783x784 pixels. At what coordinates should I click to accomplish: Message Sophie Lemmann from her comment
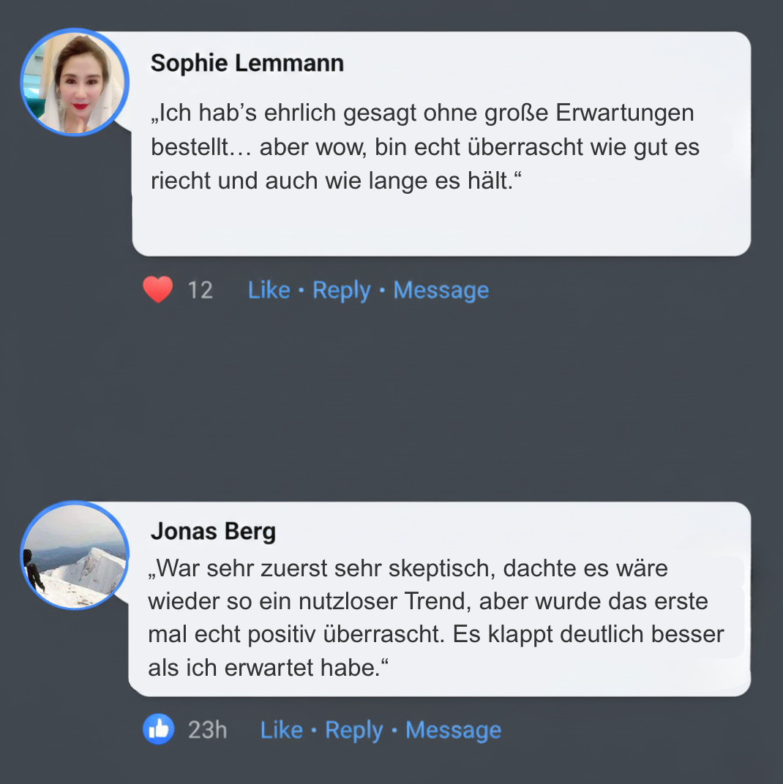click(441, 290)
